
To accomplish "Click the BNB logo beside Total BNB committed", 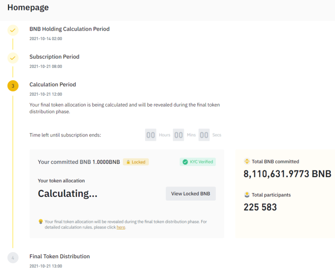I will click(247, 161).
